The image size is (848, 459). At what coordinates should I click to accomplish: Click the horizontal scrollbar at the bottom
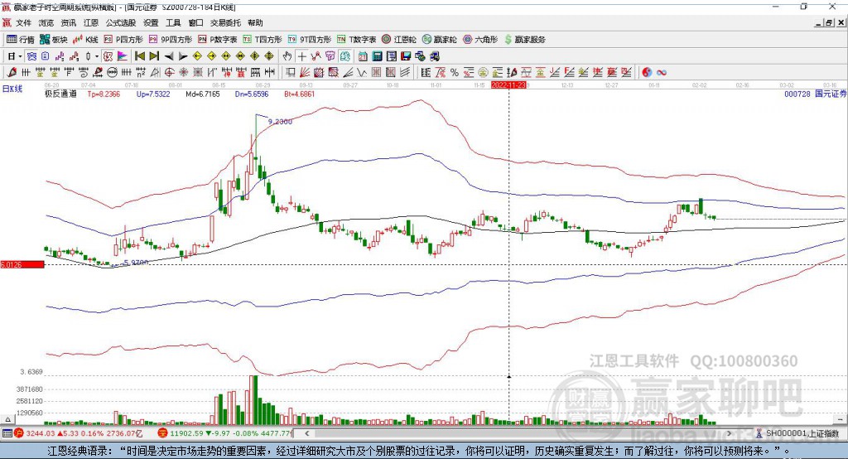497,433
